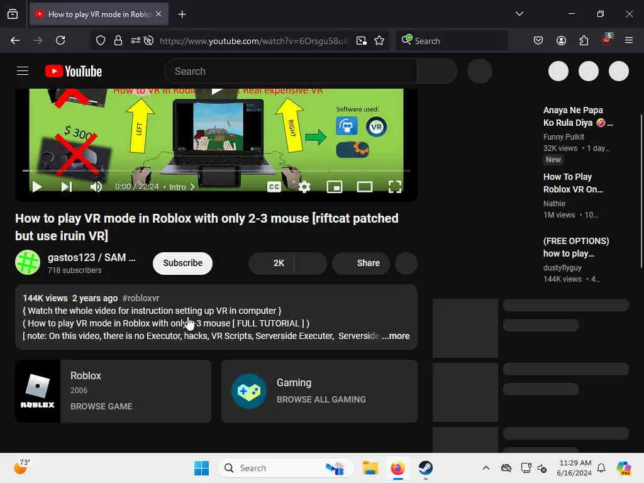Open the Windows Start menu
The width and height of the screenshot is (644, 483).
201,468
